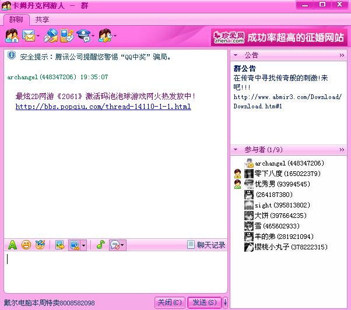Click the screen capture scissors icon
Viewport: 351px width, 310px height.
(74, 245)
